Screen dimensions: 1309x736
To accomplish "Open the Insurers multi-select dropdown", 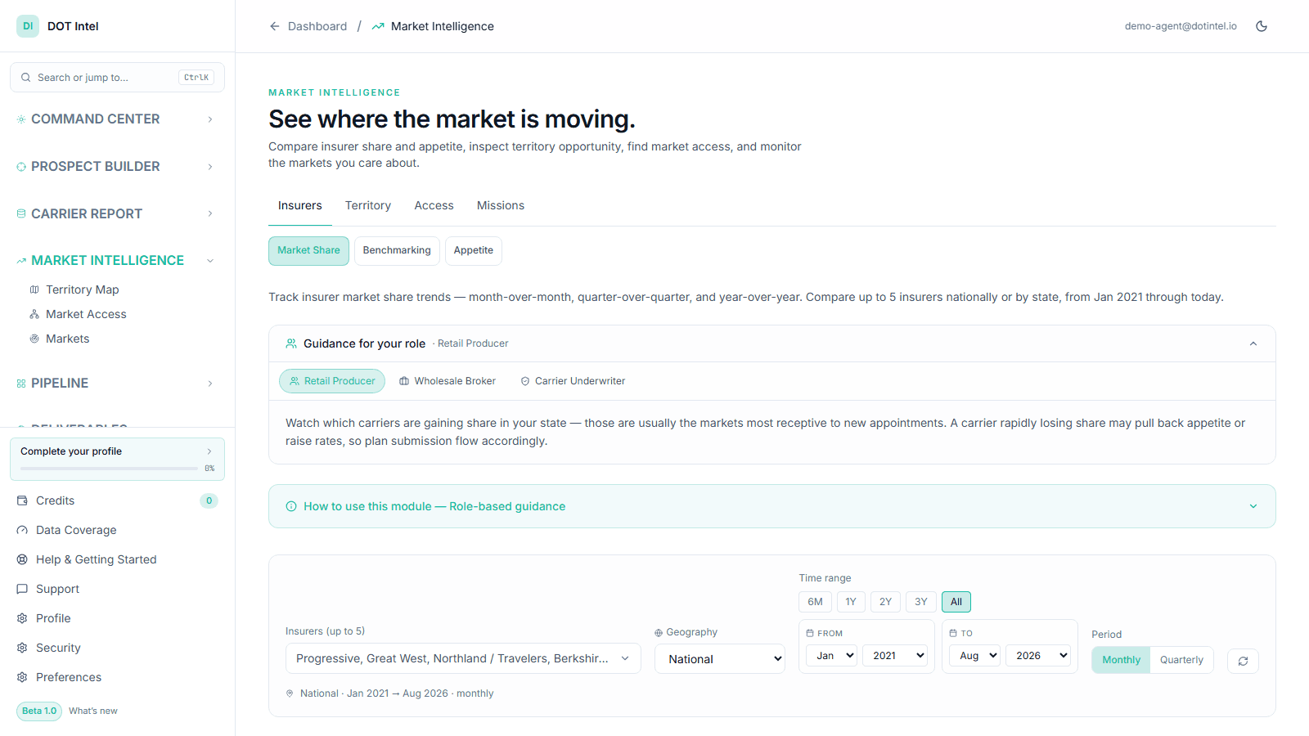I will pos(463,658).
